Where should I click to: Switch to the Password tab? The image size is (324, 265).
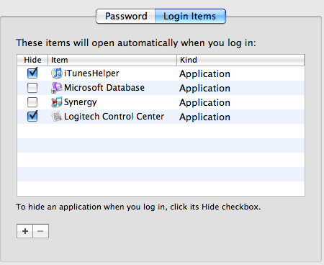pyautogui.click(x=125, y=17)
